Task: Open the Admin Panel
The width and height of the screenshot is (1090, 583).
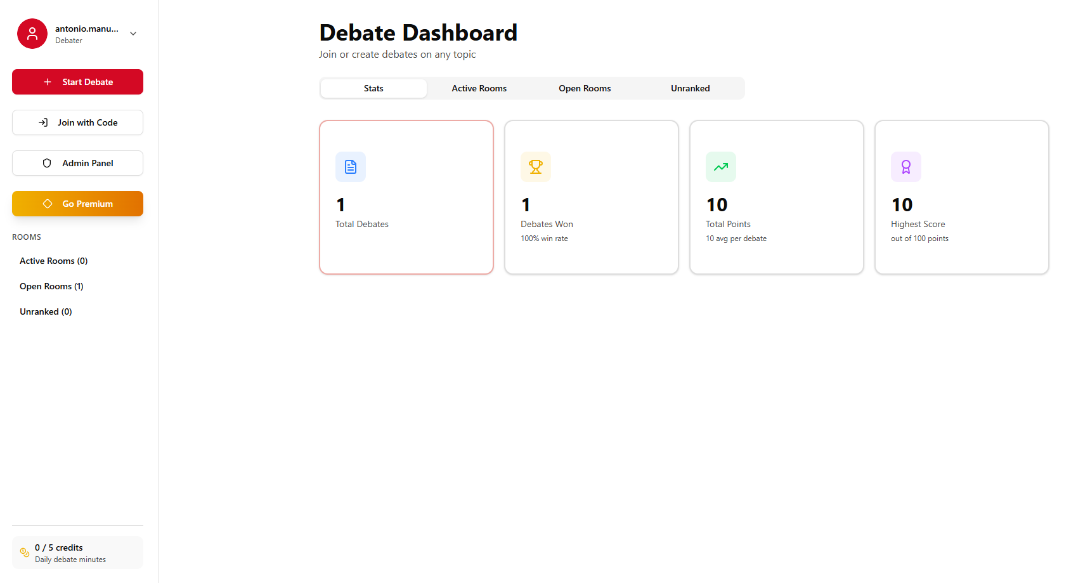Action: 77,162
